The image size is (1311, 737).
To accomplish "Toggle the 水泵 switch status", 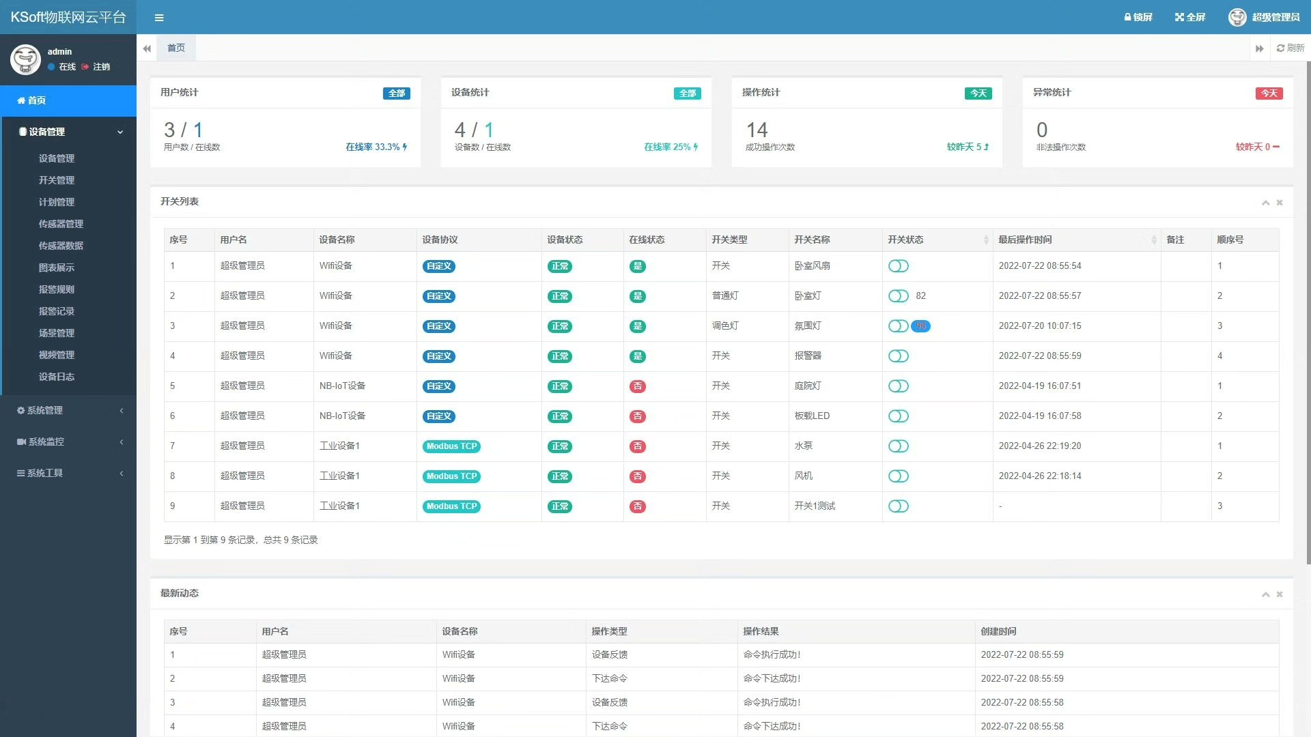I will [898, 446].
